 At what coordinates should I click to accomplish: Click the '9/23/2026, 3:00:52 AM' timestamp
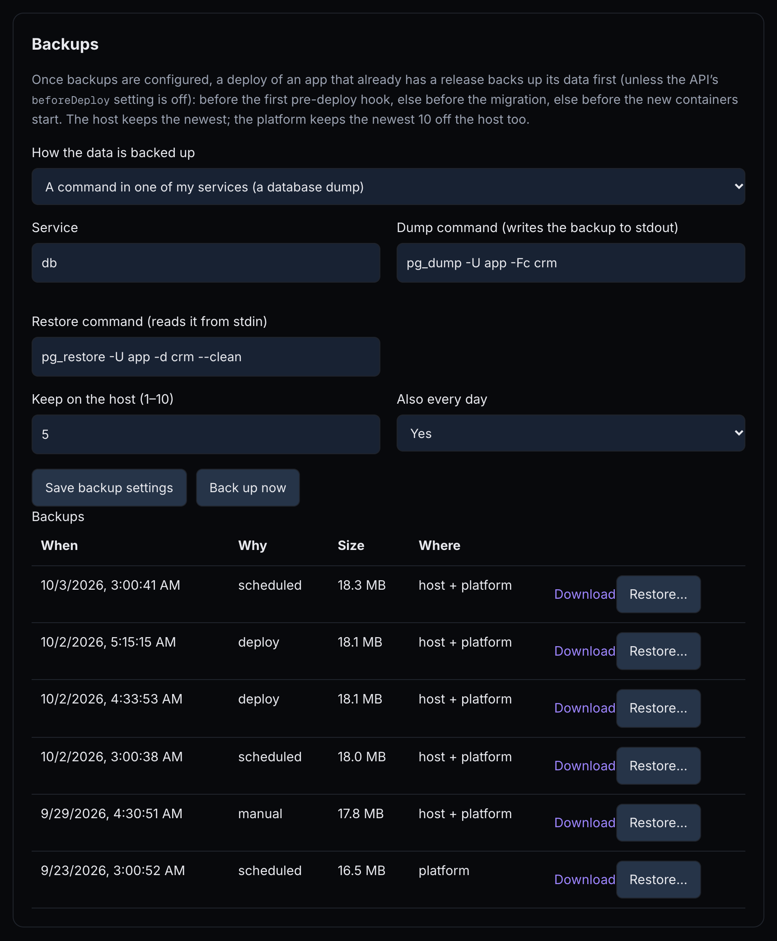(113, 871)
